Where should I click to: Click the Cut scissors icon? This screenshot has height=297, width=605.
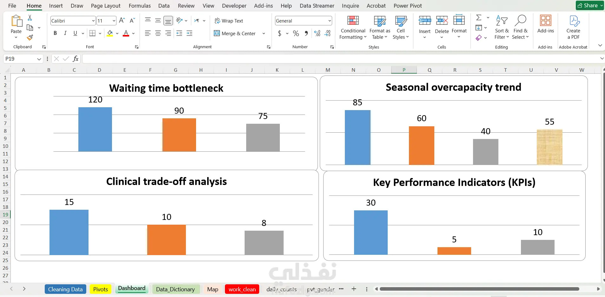30,18
